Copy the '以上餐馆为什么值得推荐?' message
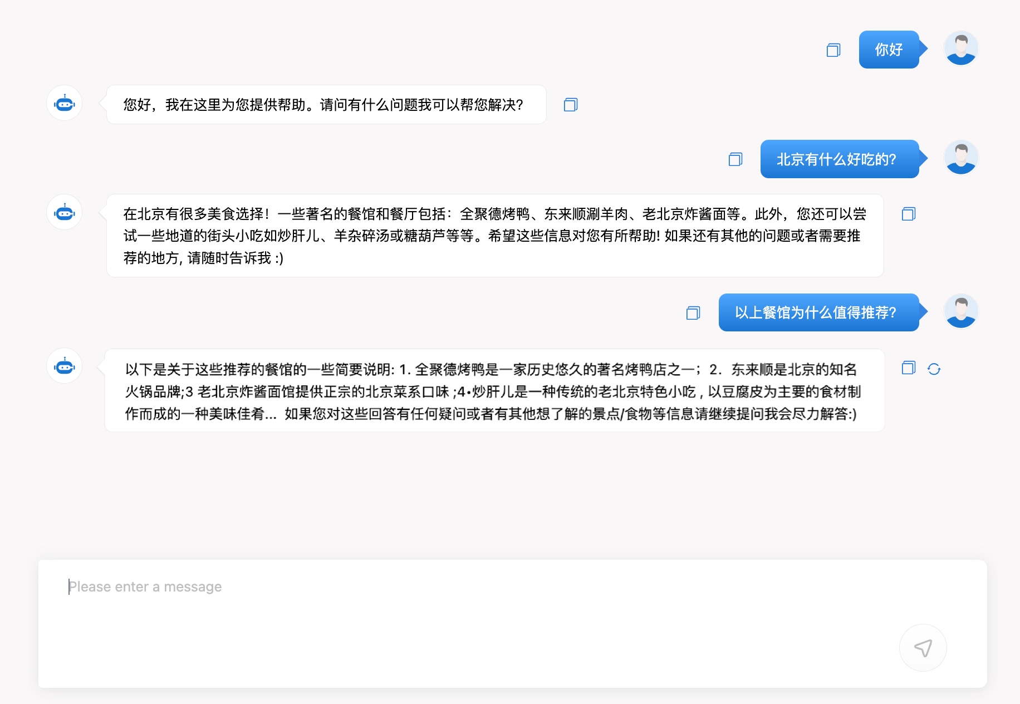The width and height of the screenshot is (1020, 704). coord(693,313)
